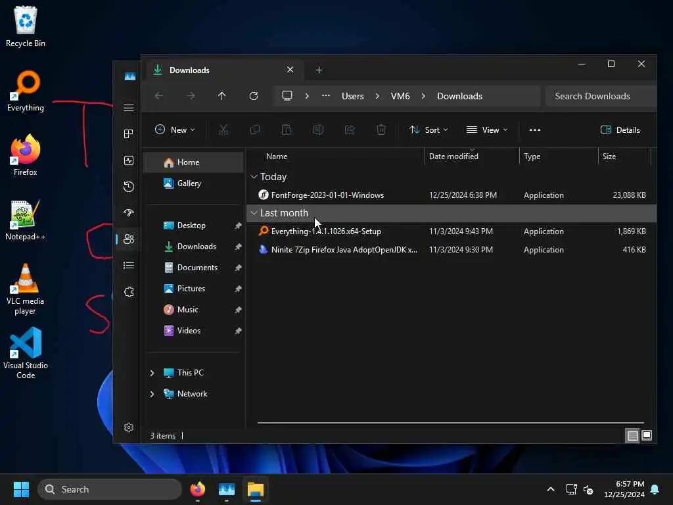Open App history in Task Manager sidebar

(129, 187)
